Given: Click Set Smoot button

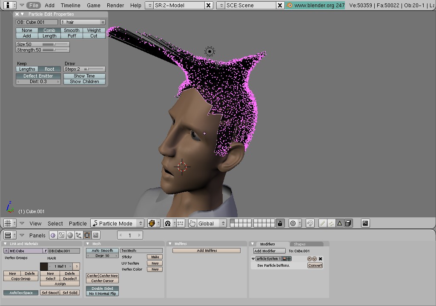Looking at the screenshot, I should pyautogui.click(x=50, y=293).
